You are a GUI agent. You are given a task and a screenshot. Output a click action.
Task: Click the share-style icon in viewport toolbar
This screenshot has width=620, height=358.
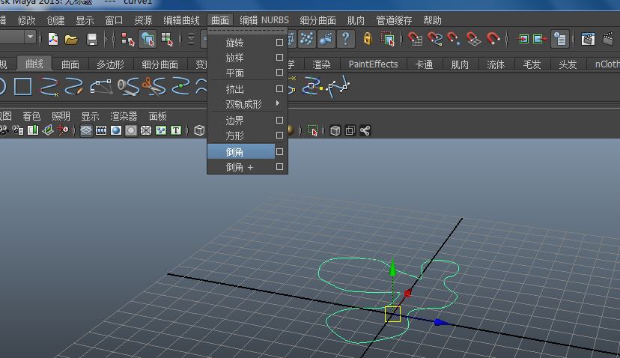point(365,130)
